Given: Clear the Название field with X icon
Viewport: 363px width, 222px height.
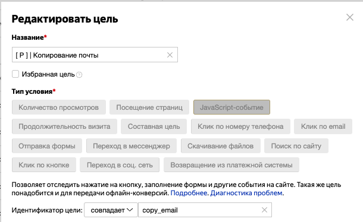Looking at the screenshot, I should pyautogui.click(x=170, y=55).
